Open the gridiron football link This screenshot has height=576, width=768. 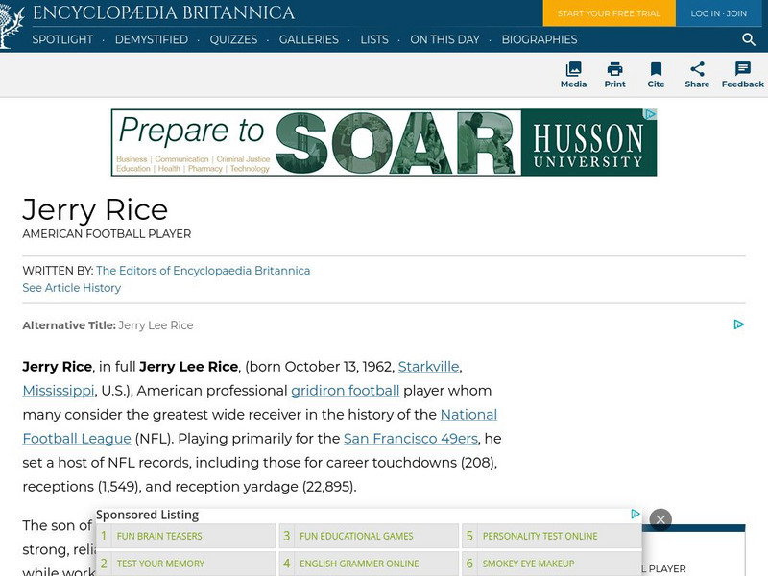346,390
